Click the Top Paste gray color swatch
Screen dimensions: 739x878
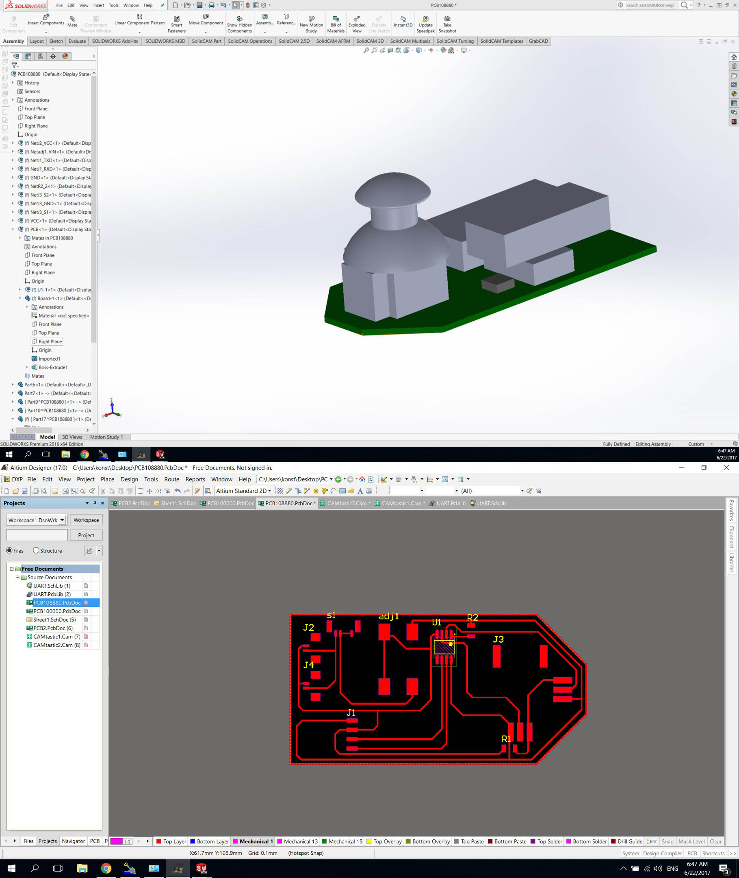tap(456, 841)
